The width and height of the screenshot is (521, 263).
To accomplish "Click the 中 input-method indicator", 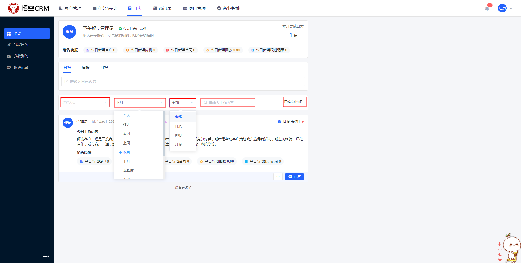I will [500, 244].
